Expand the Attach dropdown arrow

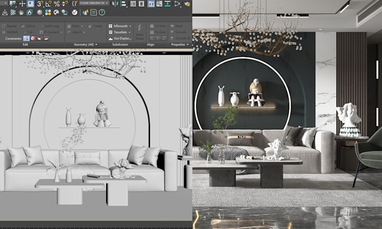(84, 32)
